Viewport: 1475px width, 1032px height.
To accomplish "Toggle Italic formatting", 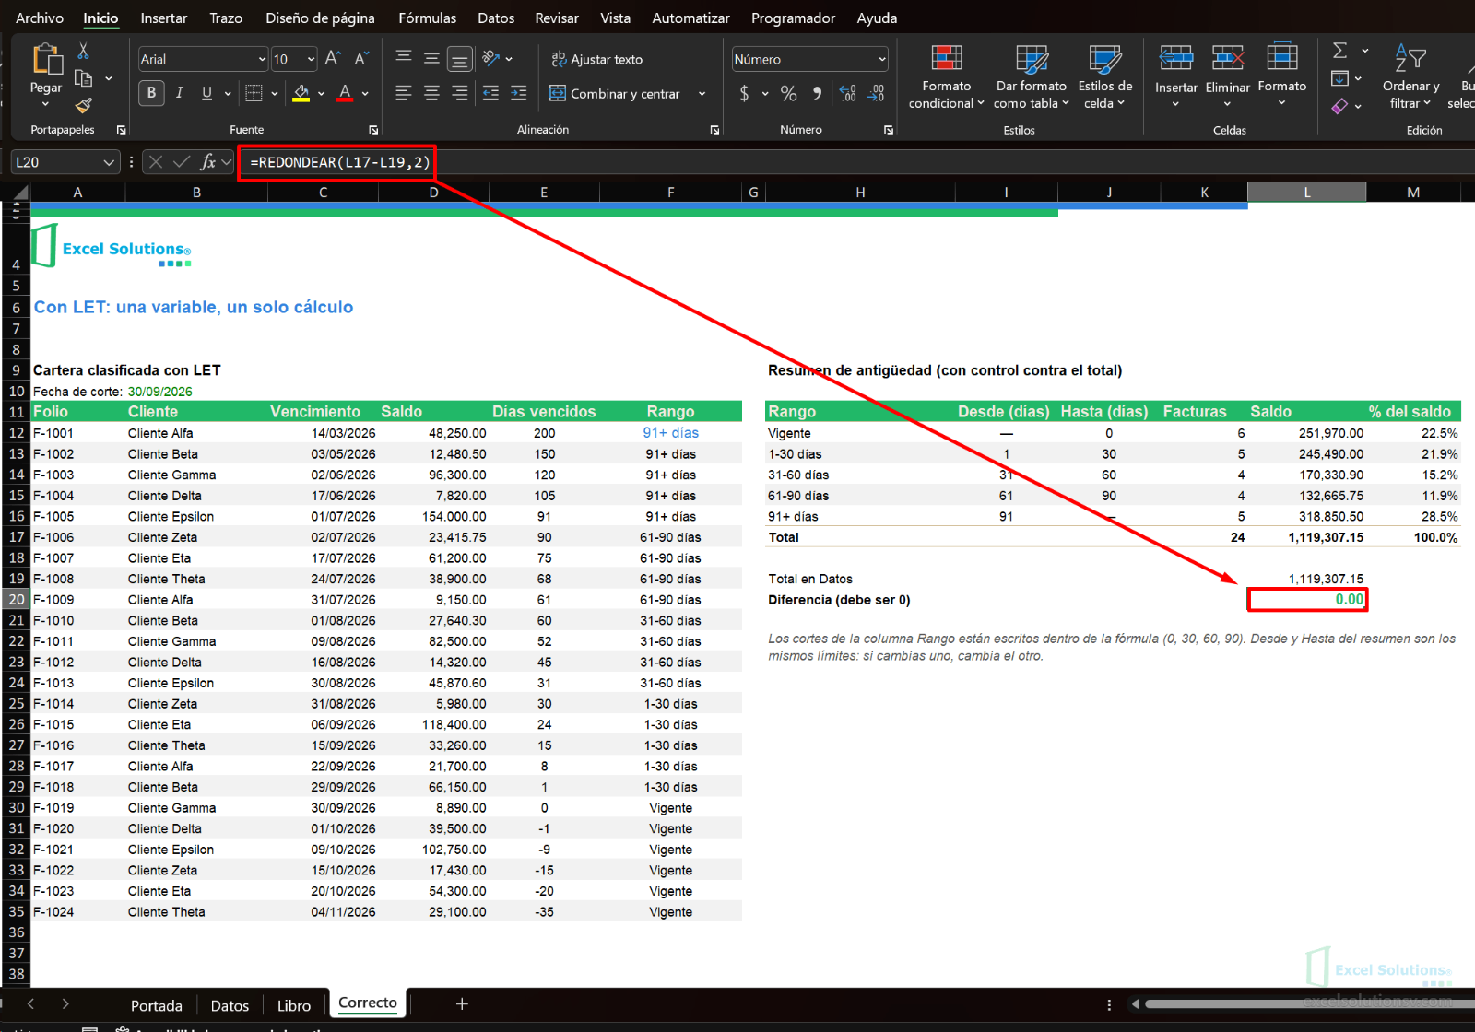I will point(180,92).
